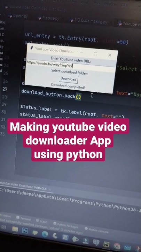
Task: Close the YouTube Video Downloader window
Action: [110, 55]
